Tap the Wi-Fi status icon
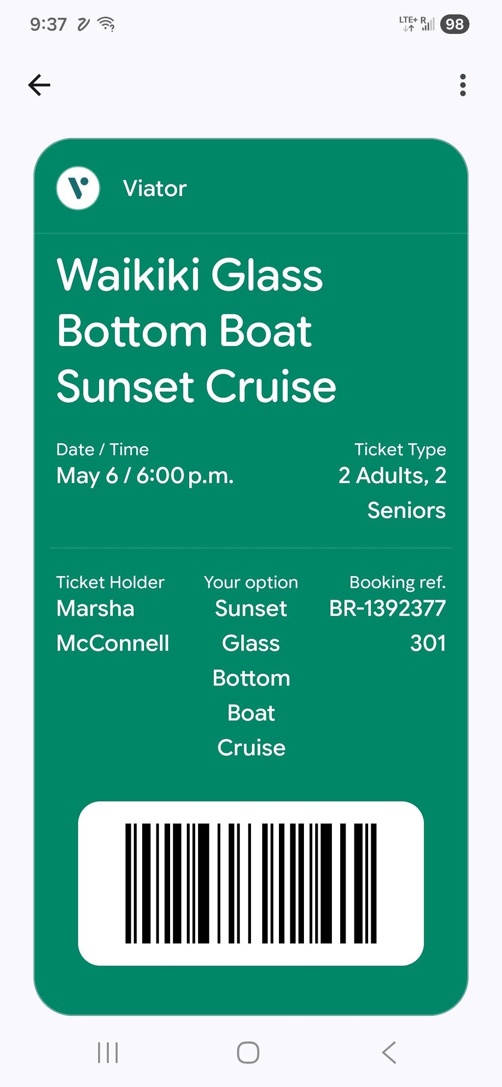Screen dimensions: 502x1087 106,24
